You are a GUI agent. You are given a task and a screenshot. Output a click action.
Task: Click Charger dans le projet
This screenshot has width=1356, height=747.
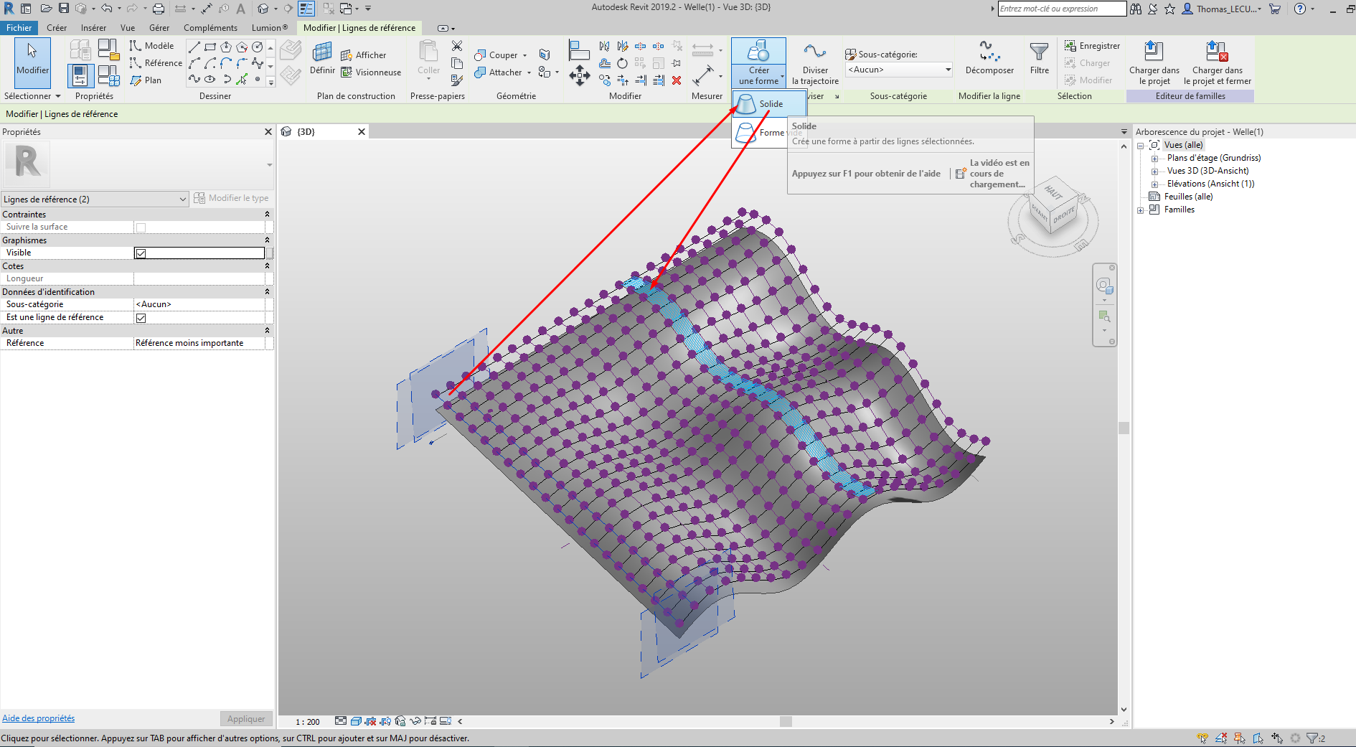pos(1154,63)
